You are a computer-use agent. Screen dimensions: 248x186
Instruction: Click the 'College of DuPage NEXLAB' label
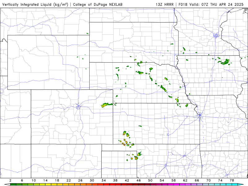point(98,4)
